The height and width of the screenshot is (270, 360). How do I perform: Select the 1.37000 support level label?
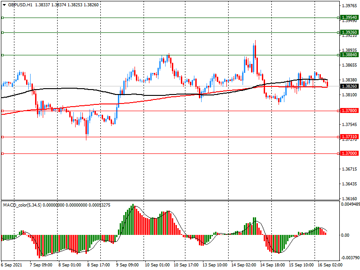[x=350, y=153]
